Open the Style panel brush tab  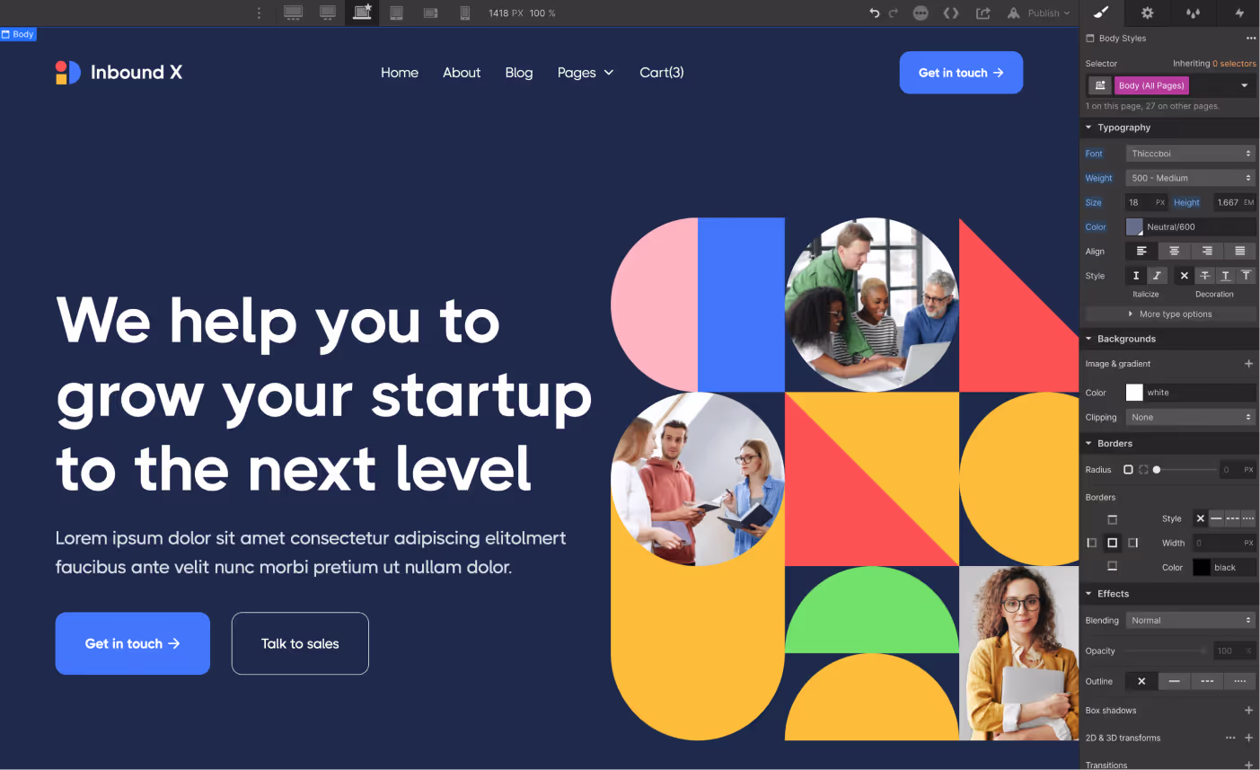[1101, 13]
